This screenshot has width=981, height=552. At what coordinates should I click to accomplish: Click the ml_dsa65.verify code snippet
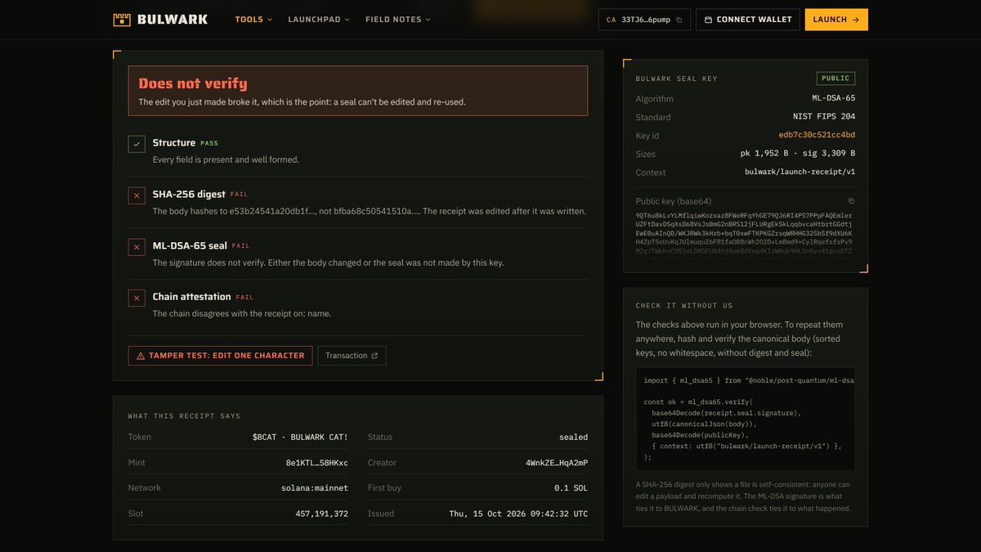click(746, 419)
